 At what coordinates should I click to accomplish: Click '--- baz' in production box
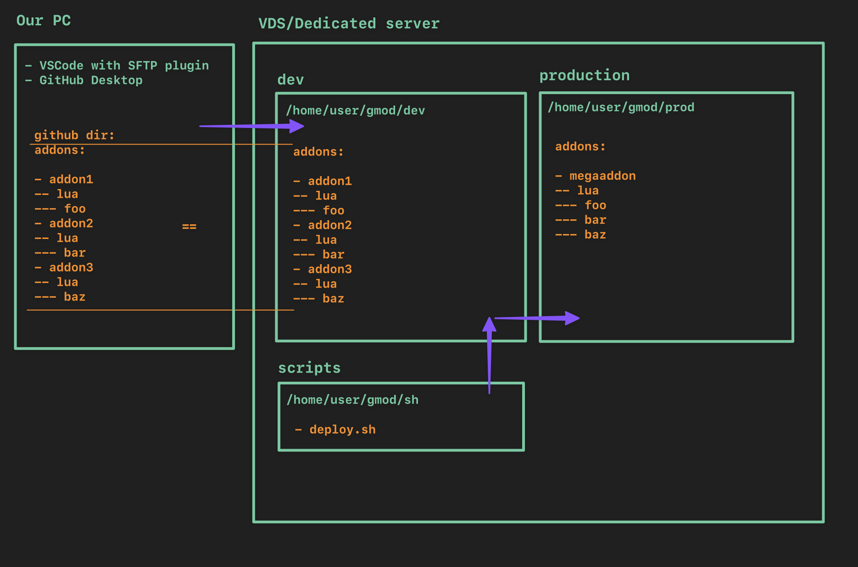point(581,234)
